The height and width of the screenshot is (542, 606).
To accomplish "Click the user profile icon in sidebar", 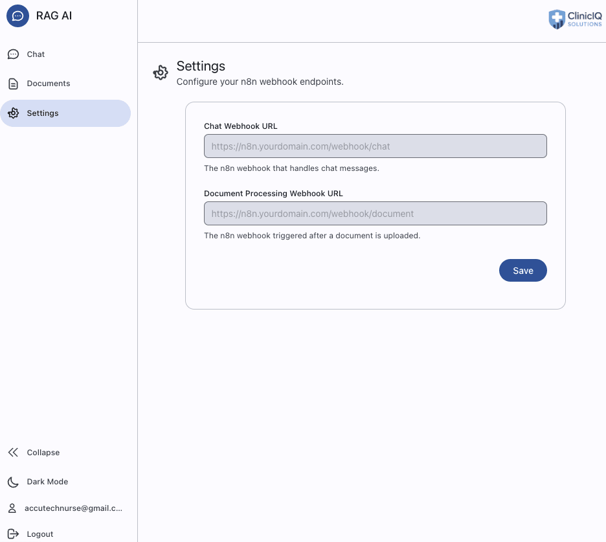I will (13, 508).
